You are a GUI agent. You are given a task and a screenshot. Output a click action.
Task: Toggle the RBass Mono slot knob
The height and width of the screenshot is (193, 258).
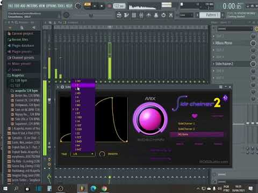[253, 43]
